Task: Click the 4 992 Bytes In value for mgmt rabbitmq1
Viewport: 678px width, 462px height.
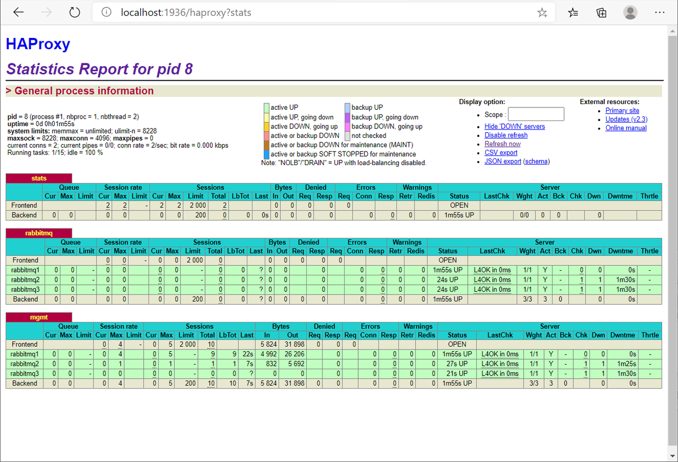Action: tap(268, 354)
